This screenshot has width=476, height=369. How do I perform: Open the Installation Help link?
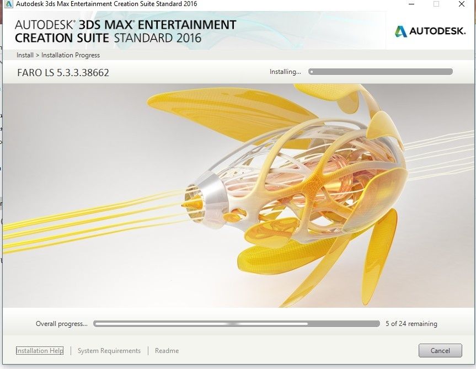[x=40, y=350]
